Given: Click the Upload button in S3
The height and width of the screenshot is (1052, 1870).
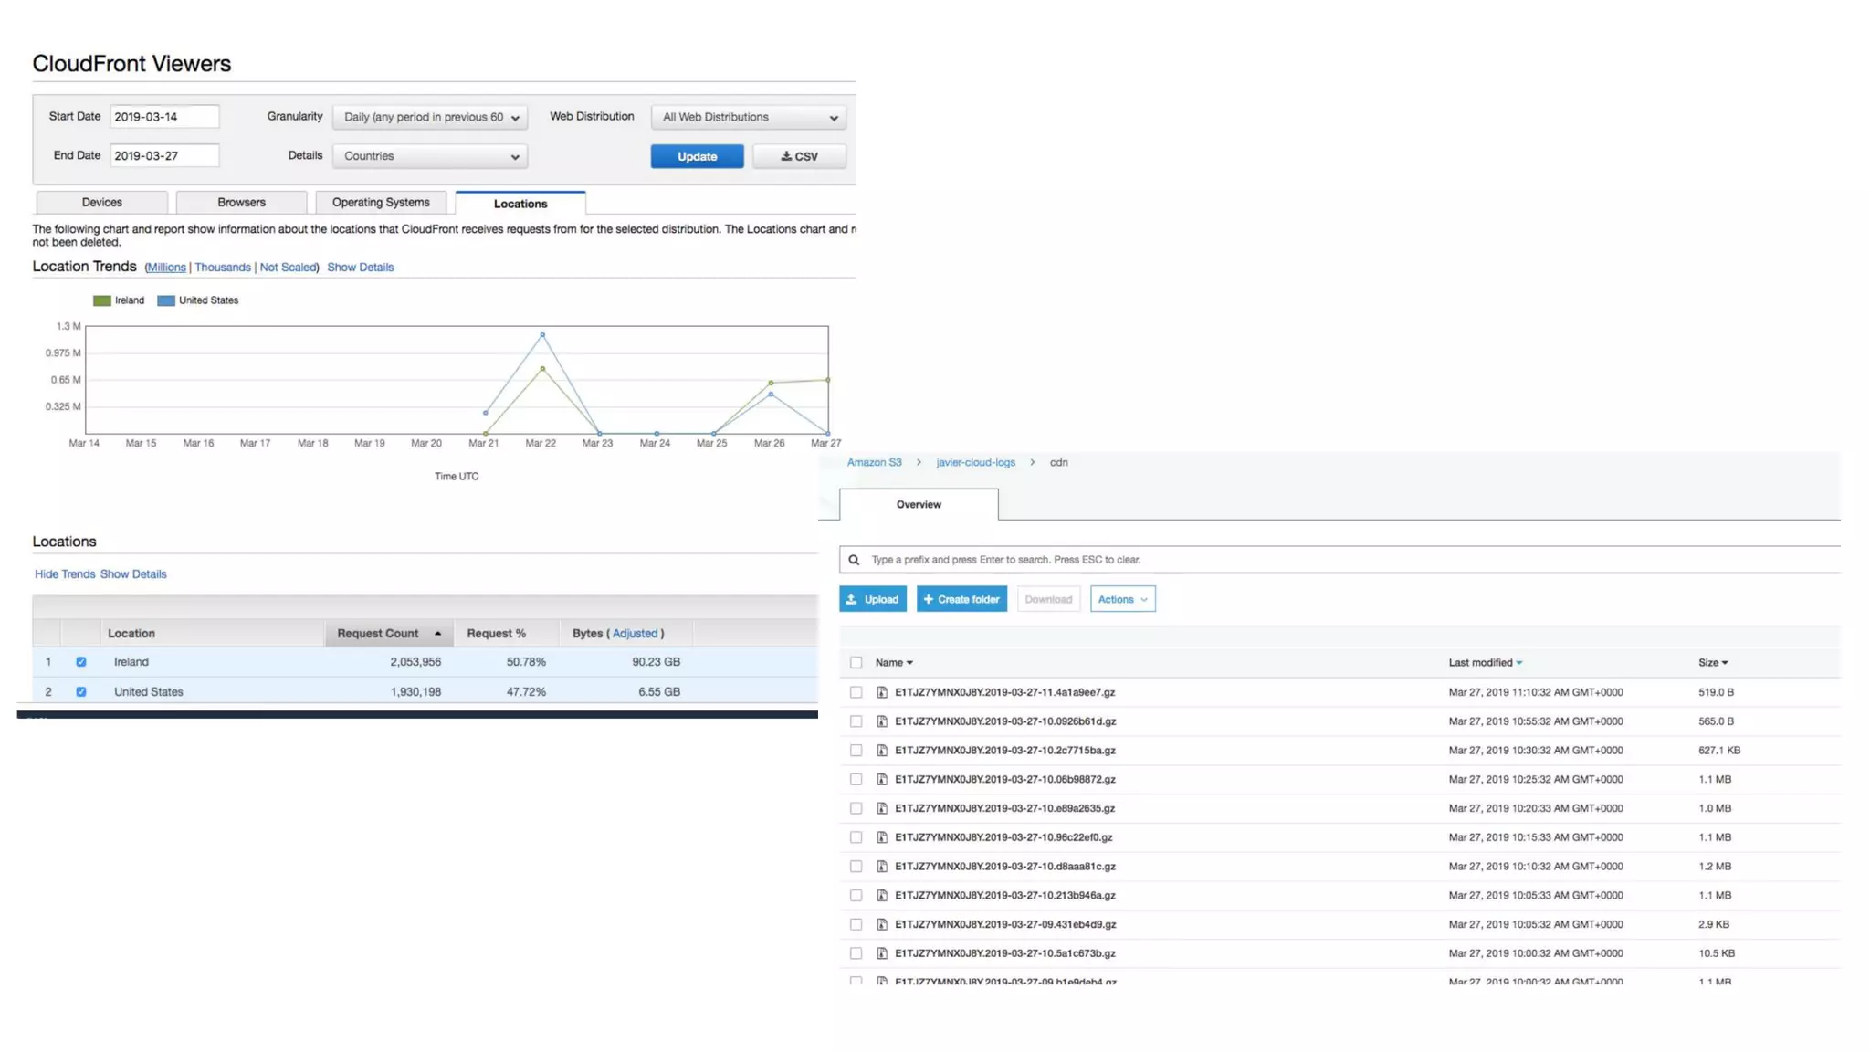Looking at the screenshot, I should point(872,599).
